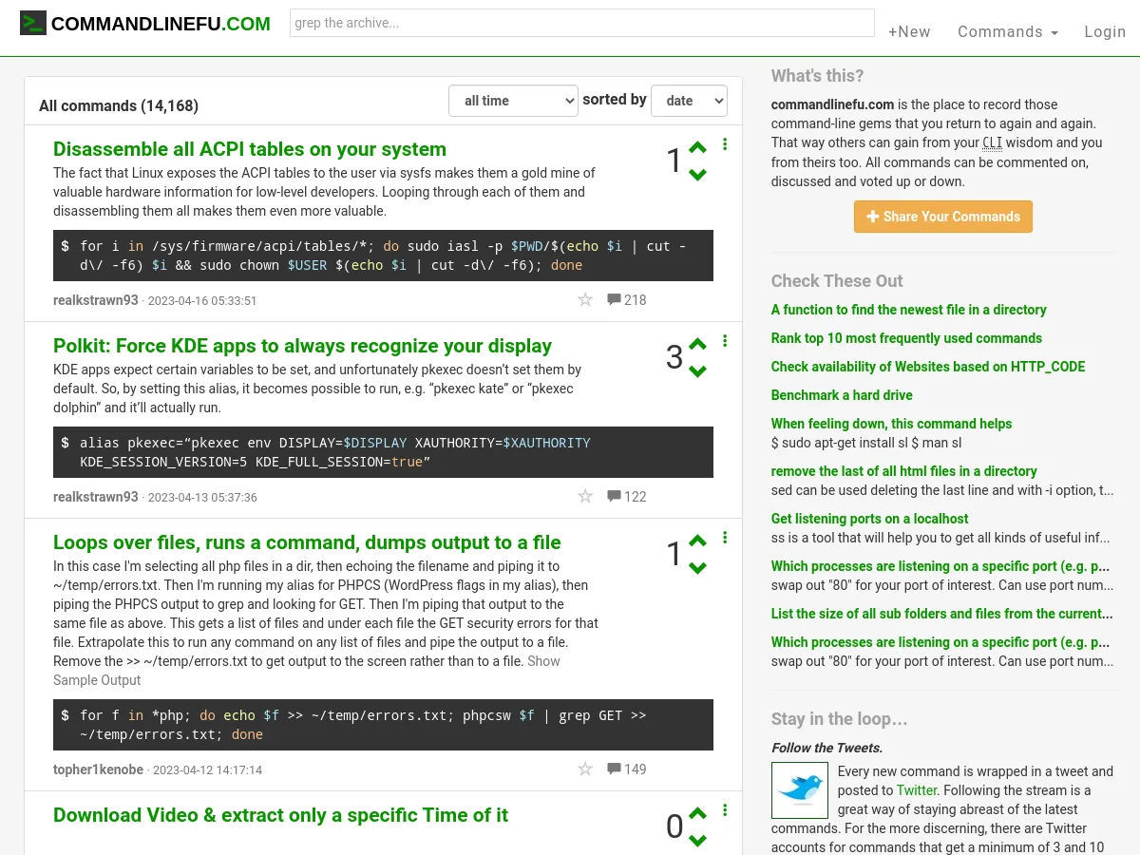Open the three-dot menu for the ACPI tables command
The width and height of the screenshot is (1140, 855).
(725, 144)
